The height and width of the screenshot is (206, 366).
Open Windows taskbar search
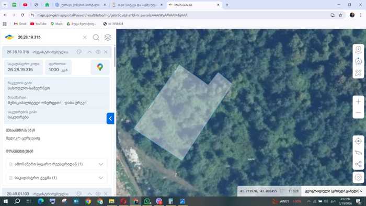click(x=17, y=201)
